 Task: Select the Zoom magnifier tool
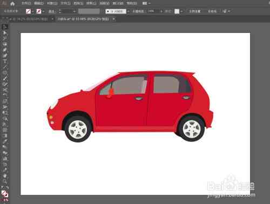(5, 181)
